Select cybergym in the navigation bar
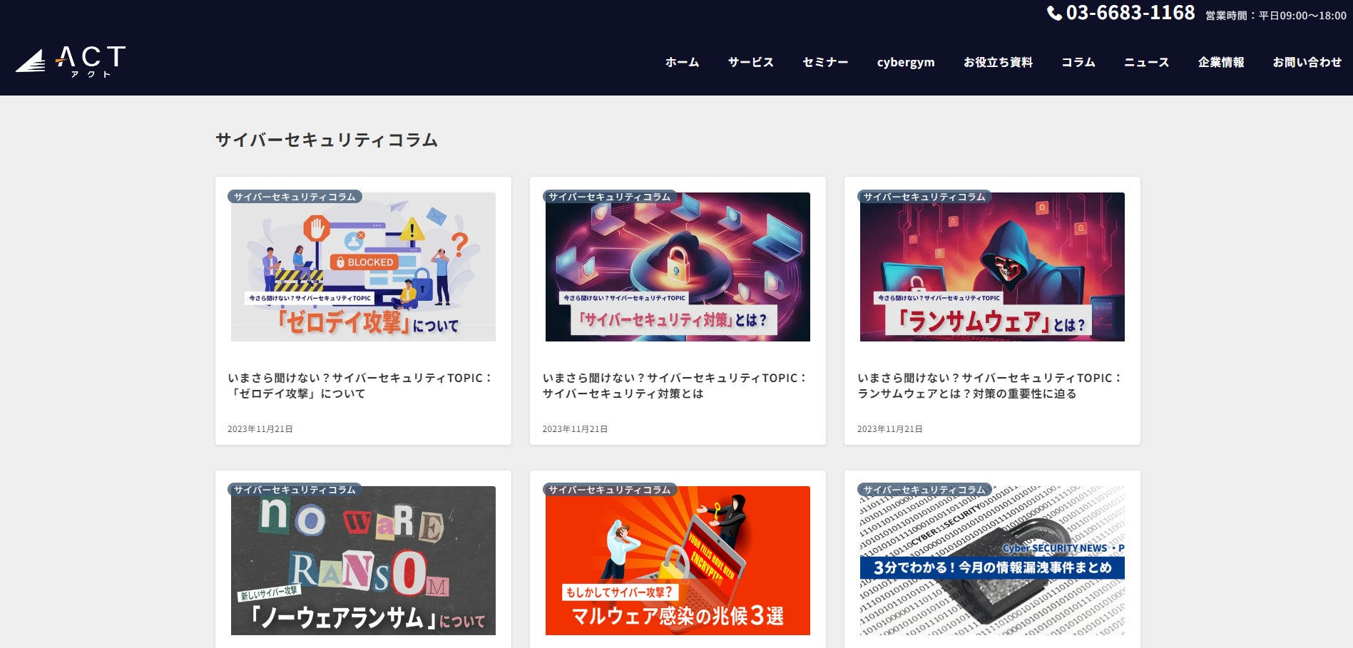 (x=906, y=62)
